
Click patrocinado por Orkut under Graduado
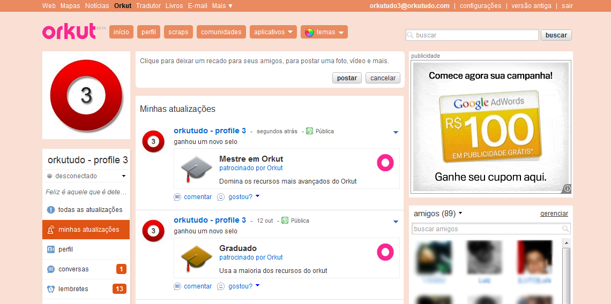pos(251,257)
